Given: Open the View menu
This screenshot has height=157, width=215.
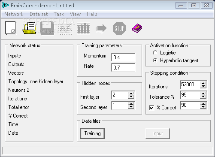Looking at the screenshot, I should click(75, 14).
